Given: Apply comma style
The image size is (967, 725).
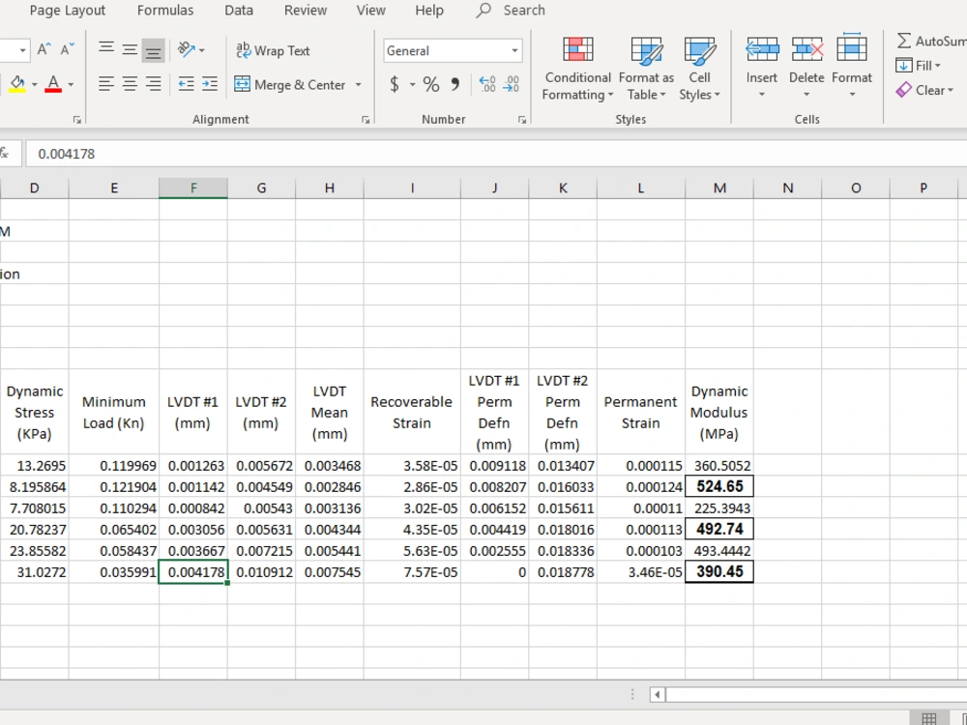Looking at the screenshot, I should [x=455, y=84].
